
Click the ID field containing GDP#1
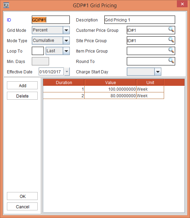(x=51, y=20)
